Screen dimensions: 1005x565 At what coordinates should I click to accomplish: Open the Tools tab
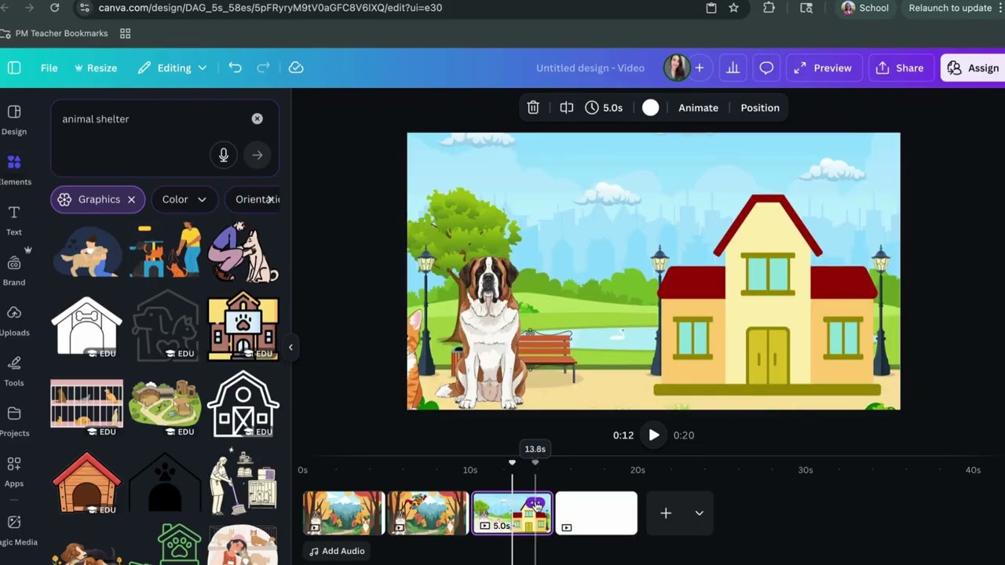tap(14, 370)
